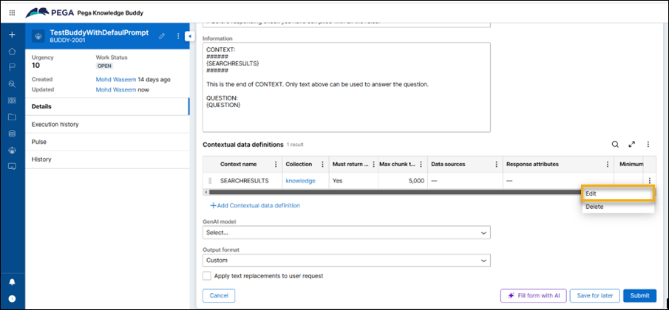The image size is (669, 310).
Task: Open Mohd Waseem link in Updated row
Action: (115, 90)
